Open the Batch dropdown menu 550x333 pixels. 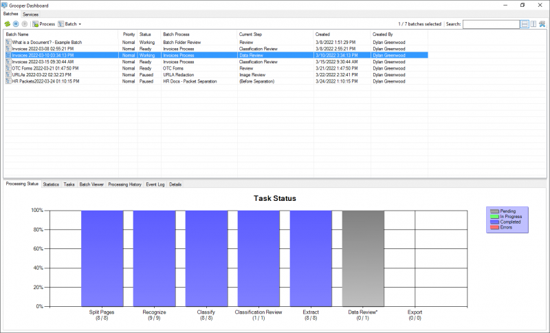point(69,24)
